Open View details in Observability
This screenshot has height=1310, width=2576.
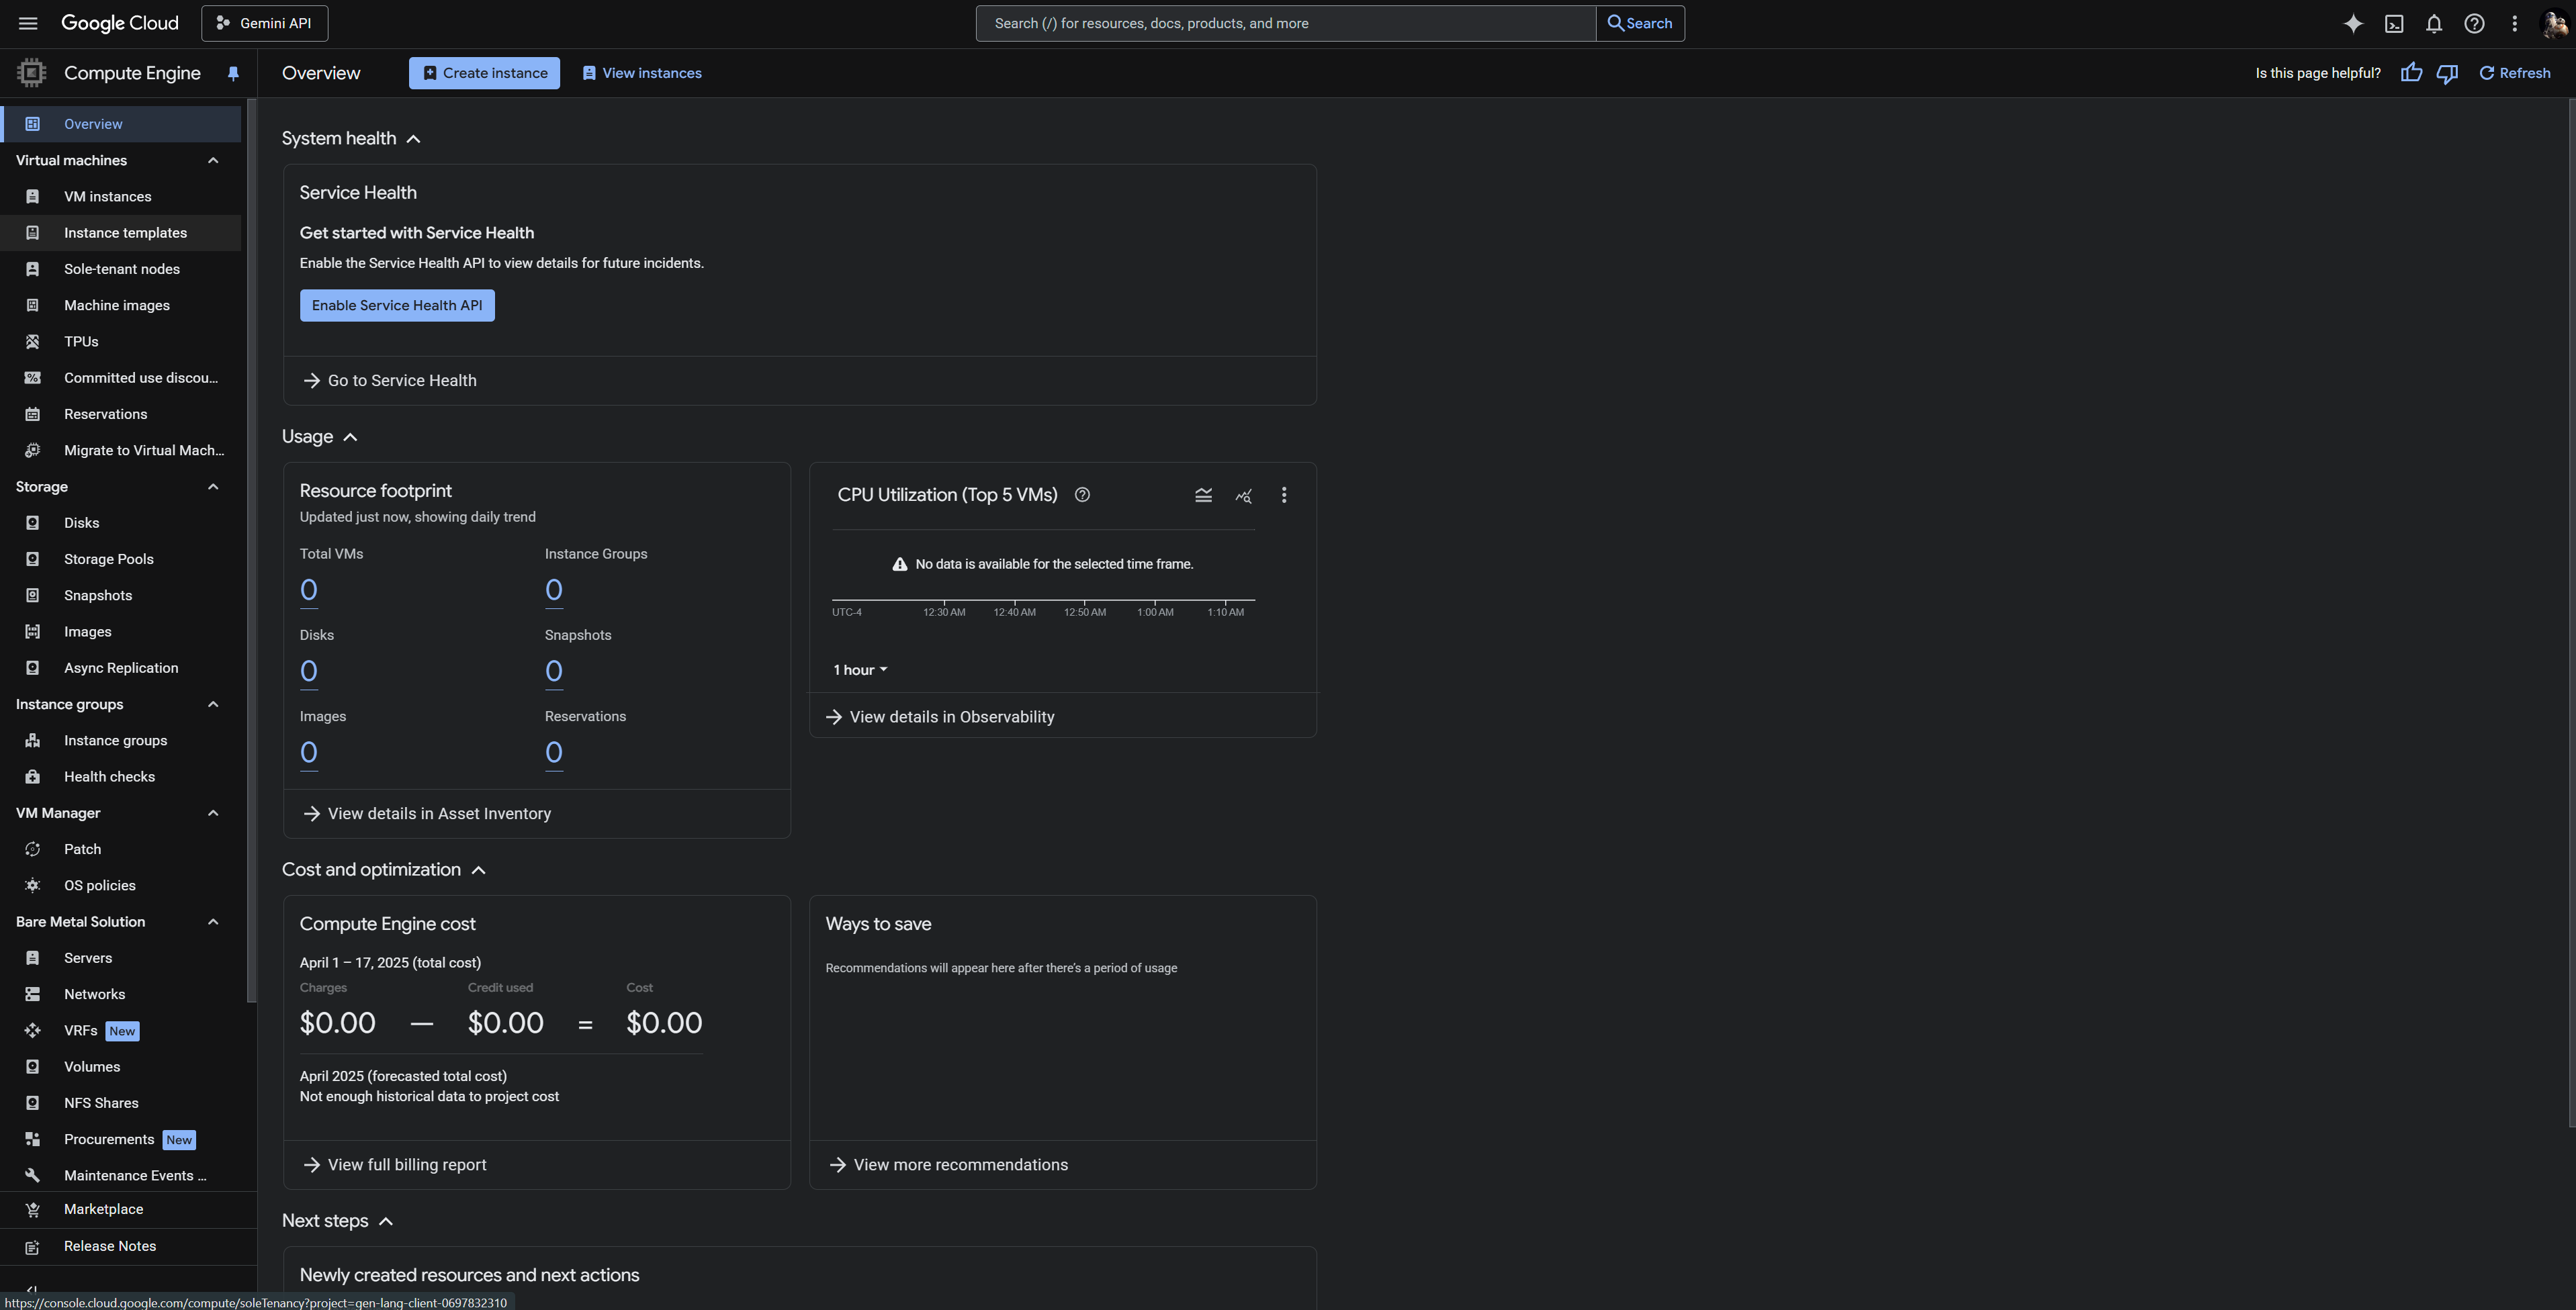tap(940, 716)
